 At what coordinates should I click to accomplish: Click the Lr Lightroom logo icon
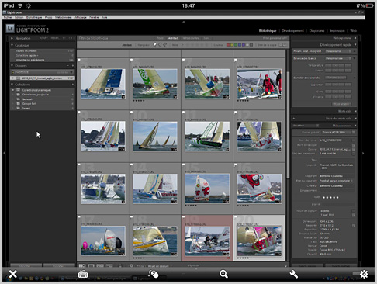10,28
